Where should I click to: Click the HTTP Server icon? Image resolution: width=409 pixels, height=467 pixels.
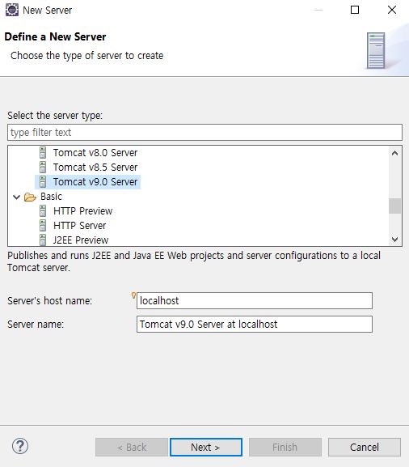pyautogui.click(x=43, y=226)
